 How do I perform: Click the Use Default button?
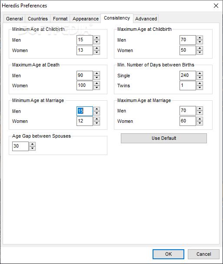[164, 138]
